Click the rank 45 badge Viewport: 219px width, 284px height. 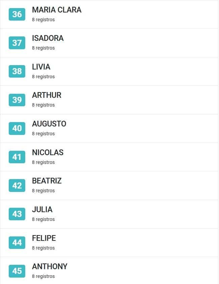point(17,271)
